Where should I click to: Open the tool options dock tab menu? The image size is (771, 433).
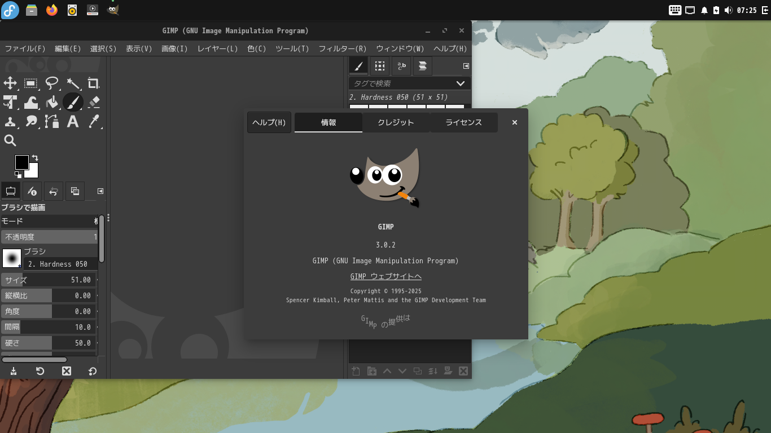[x=100, y=191]
